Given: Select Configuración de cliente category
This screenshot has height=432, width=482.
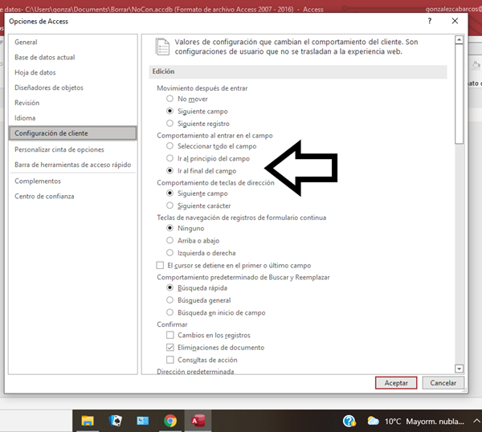Looking at the screenshot, I should (73, 133).
